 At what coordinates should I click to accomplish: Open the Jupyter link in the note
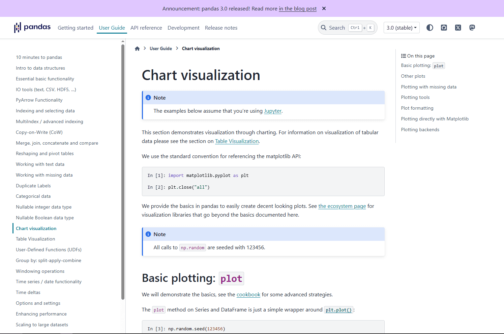click(273, 111)
